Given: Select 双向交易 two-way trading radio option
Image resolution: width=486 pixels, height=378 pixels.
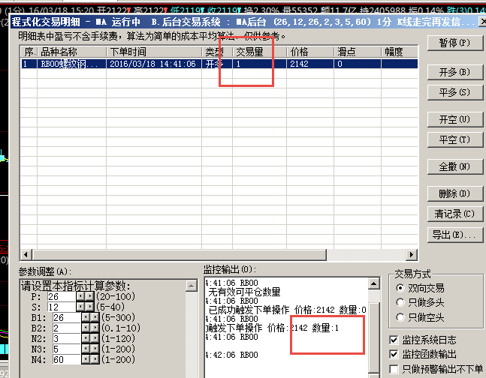Looking at the screenshot, I should click(400, 288).
